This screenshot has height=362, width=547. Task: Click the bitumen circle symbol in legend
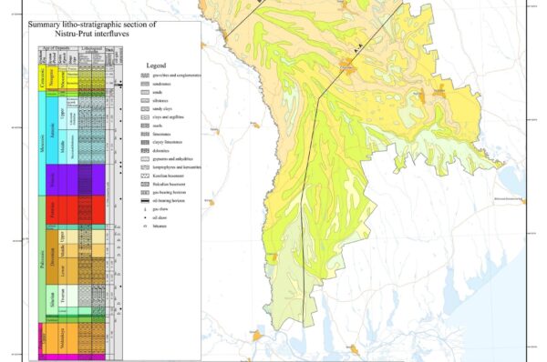tap(145, 226)
